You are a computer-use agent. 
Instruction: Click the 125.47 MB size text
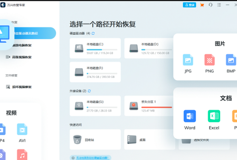tap(148, 111)
